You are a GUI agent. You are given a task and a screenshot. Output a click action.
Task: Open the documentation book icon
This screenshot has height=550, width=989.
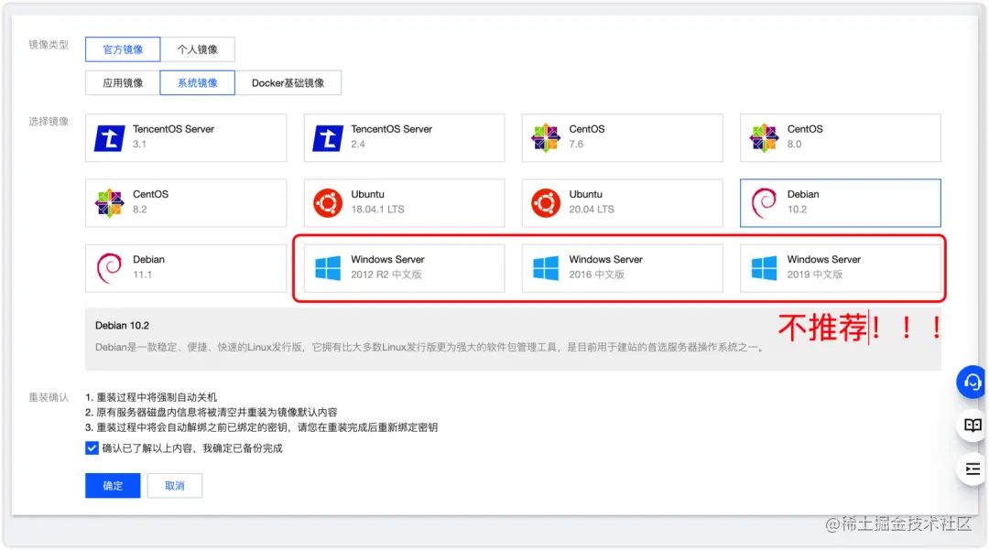[x=972, y=426]
